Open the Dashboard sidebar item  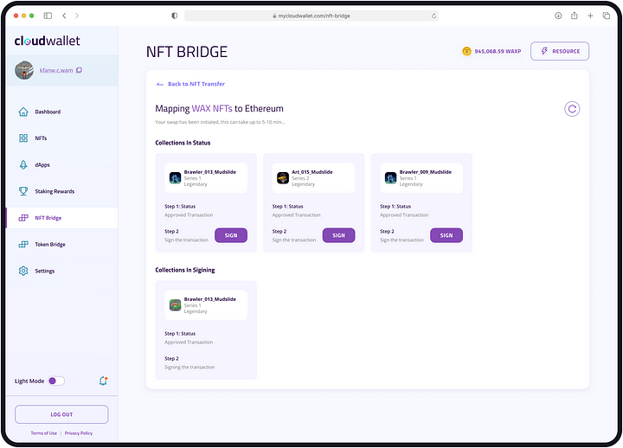(x=62, y=112)
